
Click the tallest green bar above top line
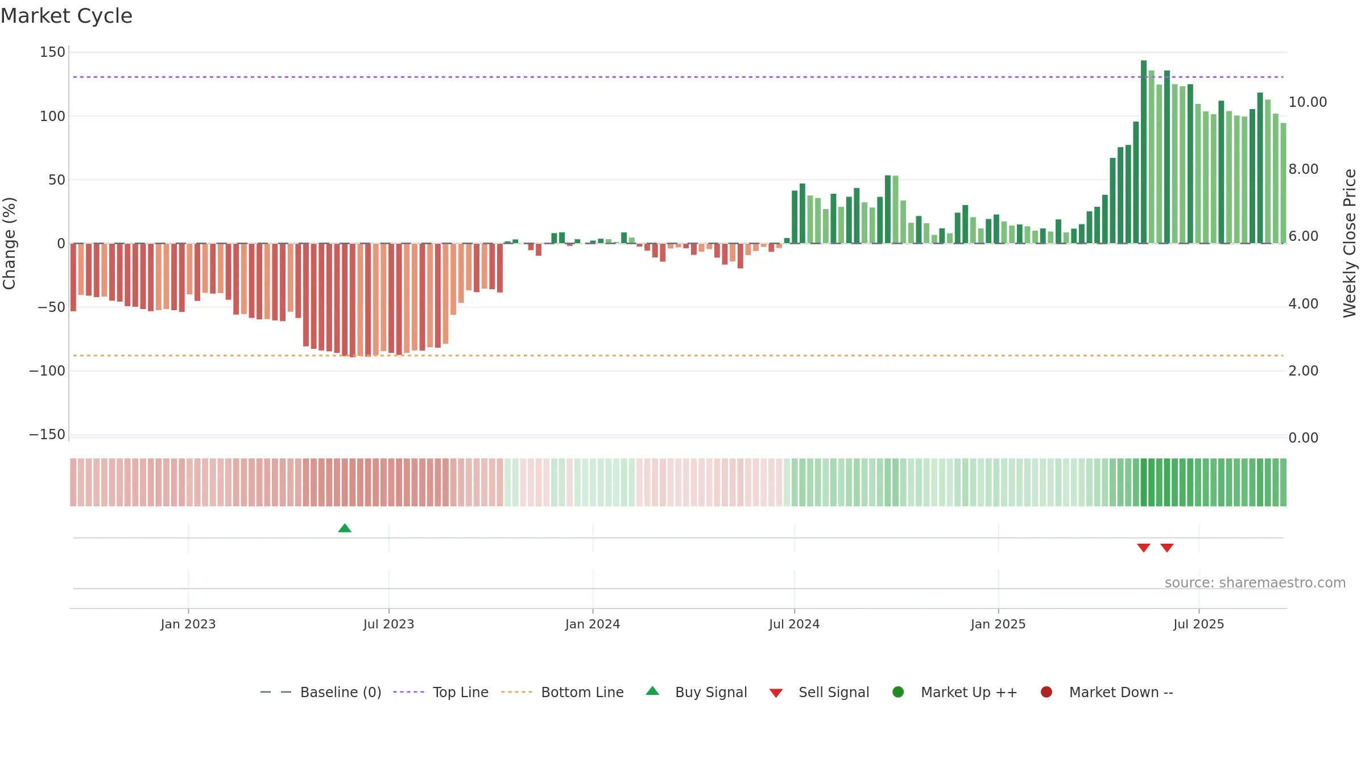1144,152
